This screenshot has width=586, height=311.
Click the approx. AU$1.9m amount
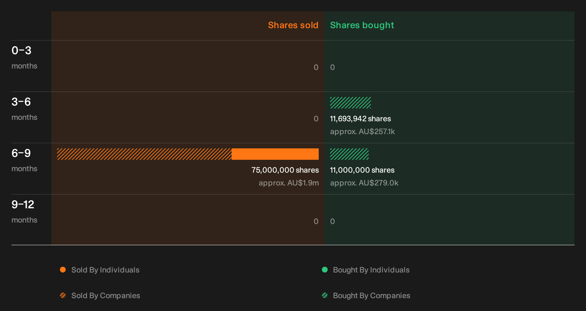click(289, 183)
